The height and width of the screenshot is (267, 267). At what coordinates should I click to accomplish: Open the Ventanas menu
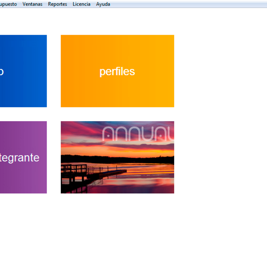pos(32,4)
